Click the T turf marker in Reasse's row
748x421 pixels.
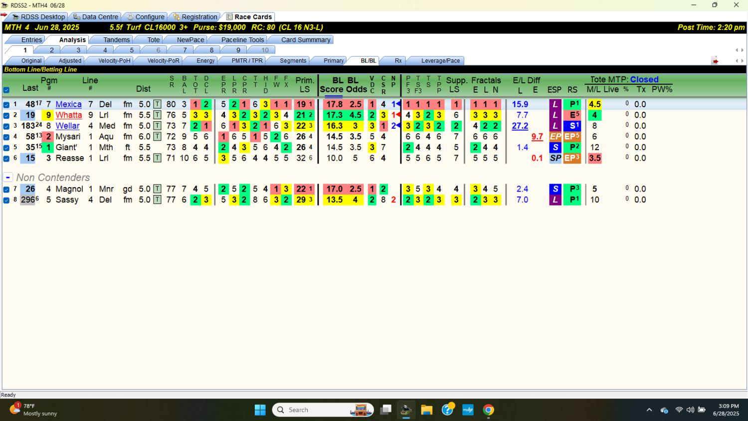157,158
